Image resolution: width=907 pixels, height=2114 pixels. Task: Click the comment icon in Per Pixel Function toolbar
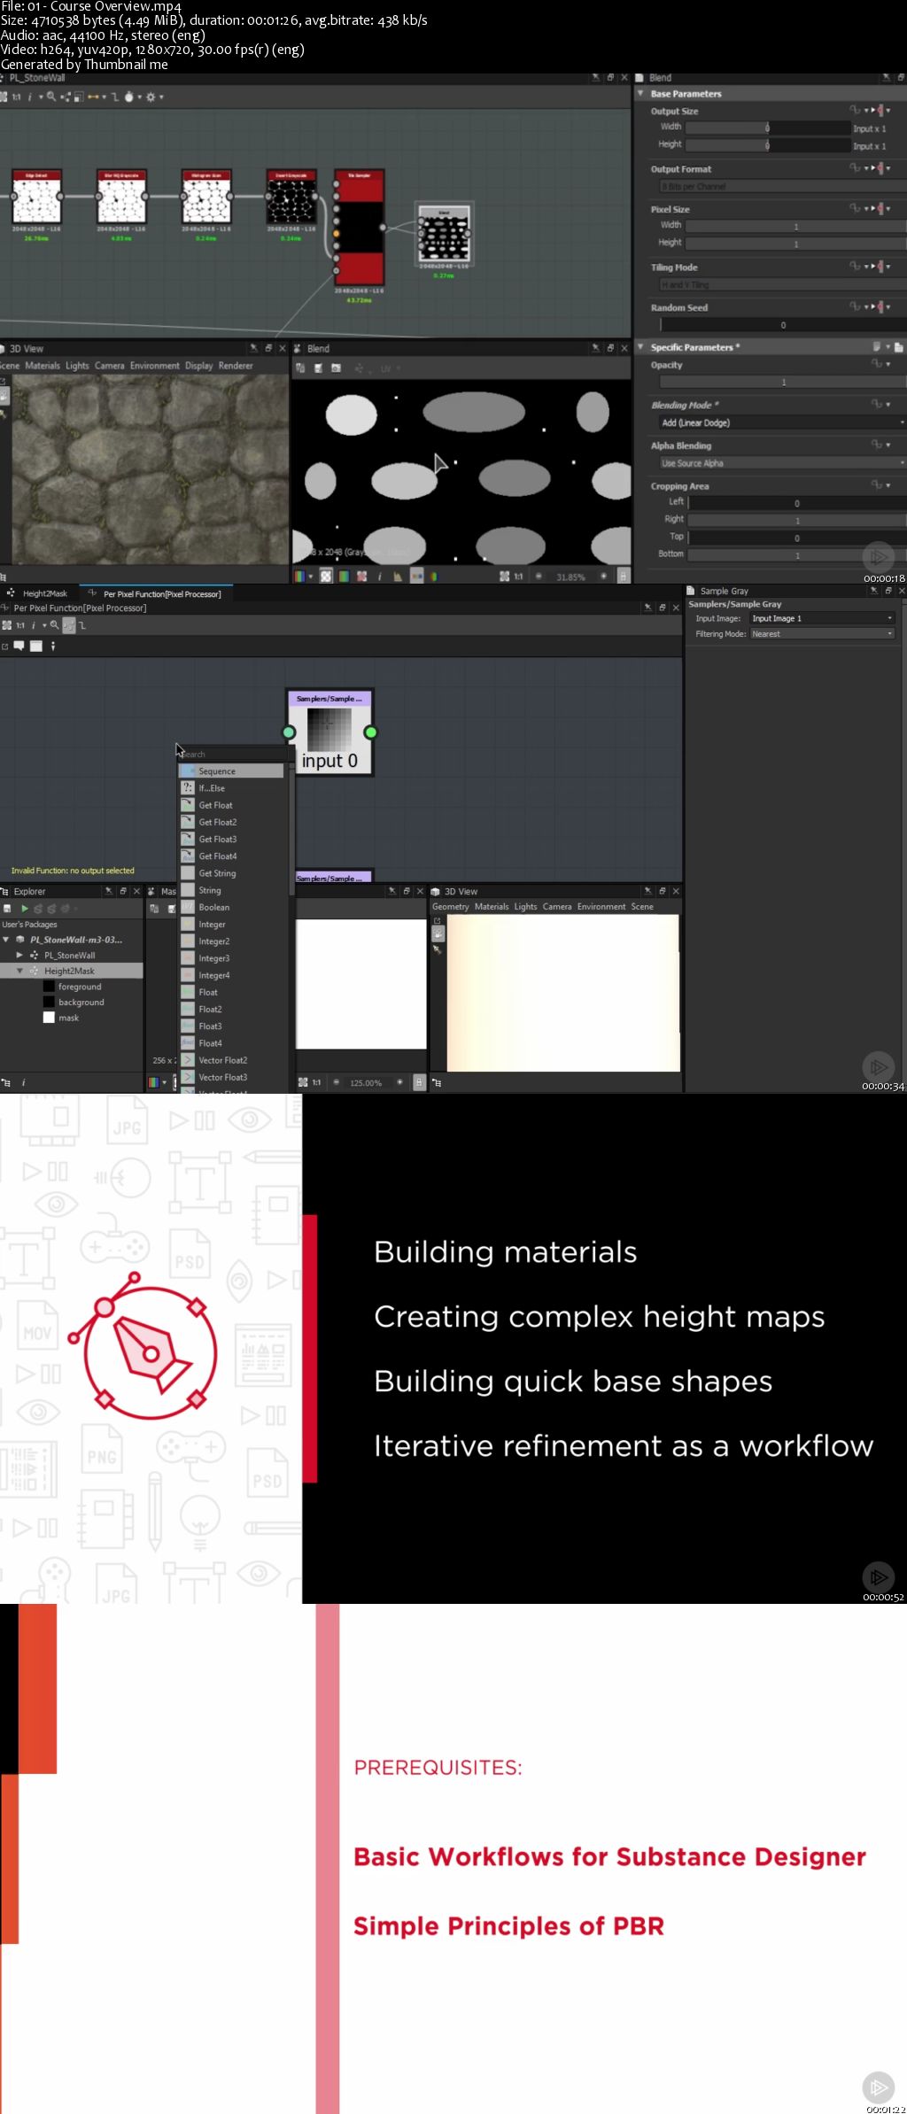(x=19, y=646)
